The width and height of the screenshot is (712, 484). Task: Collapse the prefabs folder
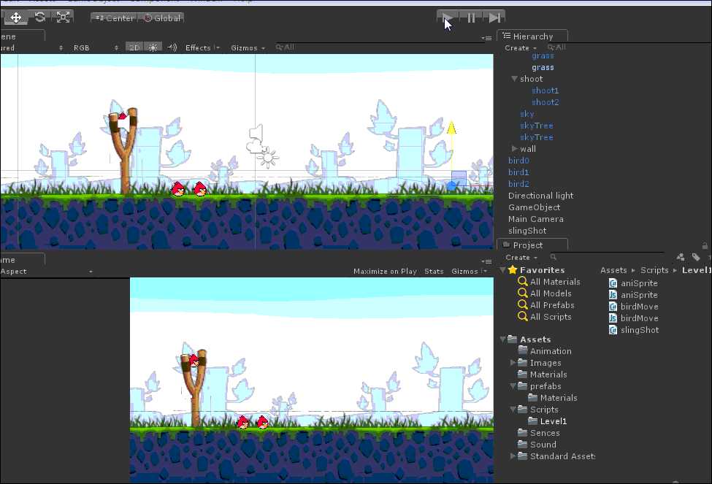[x=513, y=386]
